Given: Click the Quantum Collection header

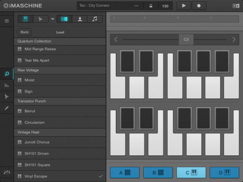Looking at the screenshot, I should pyautogui.click(x=60, y=41).
